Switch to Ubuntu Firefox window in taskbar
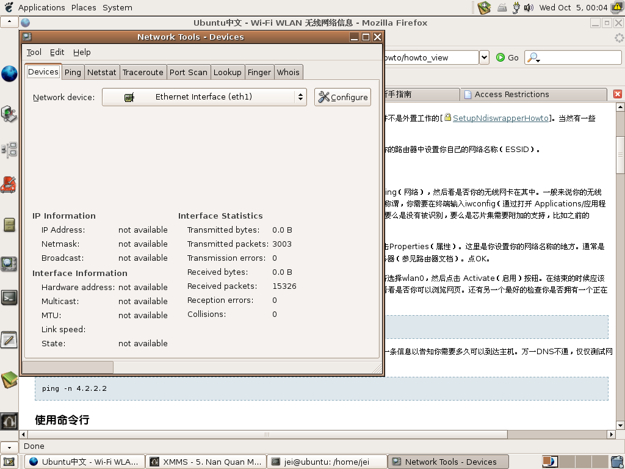Viewport: 625px width, 469px height. 84,462
